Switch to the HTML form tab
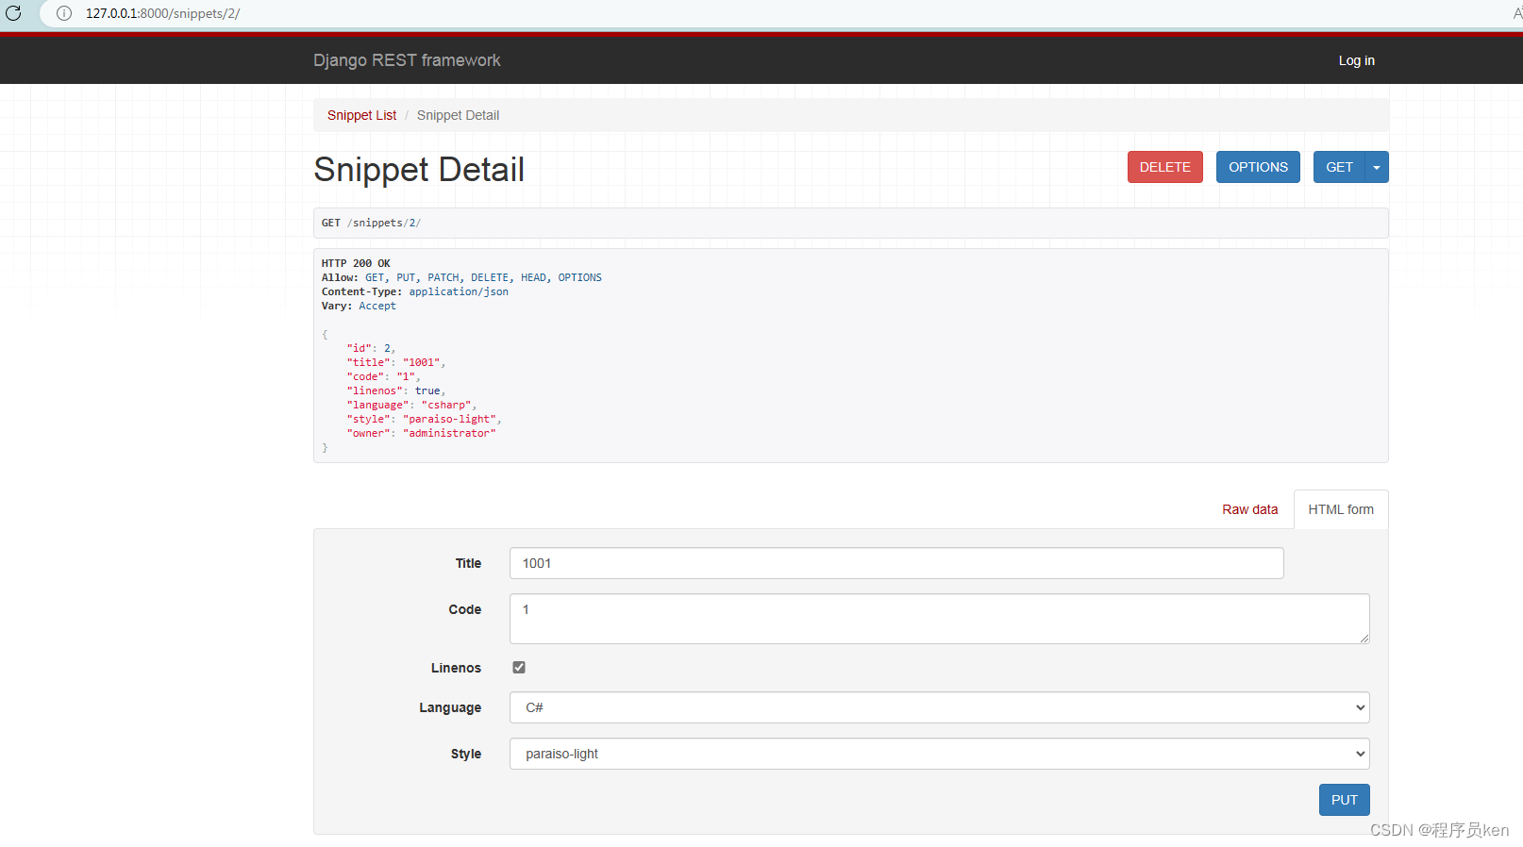The height and width of the screenshot is (847, 1523). [x=1341, y=509]
